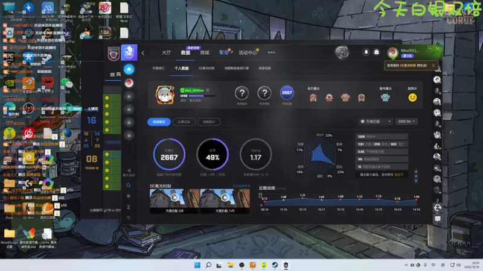Open the search icon in the sidebar
This screenshot has height=271, width=483.
[129, 185]
